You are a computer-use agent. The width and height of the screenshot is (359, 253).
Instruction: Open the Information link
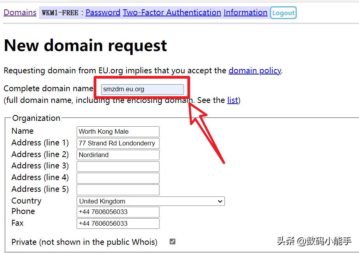tap(245, 12)
